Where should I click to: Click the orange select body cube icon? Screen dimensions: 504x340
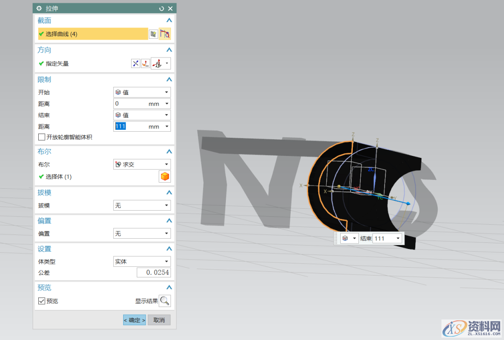point(165,177)
